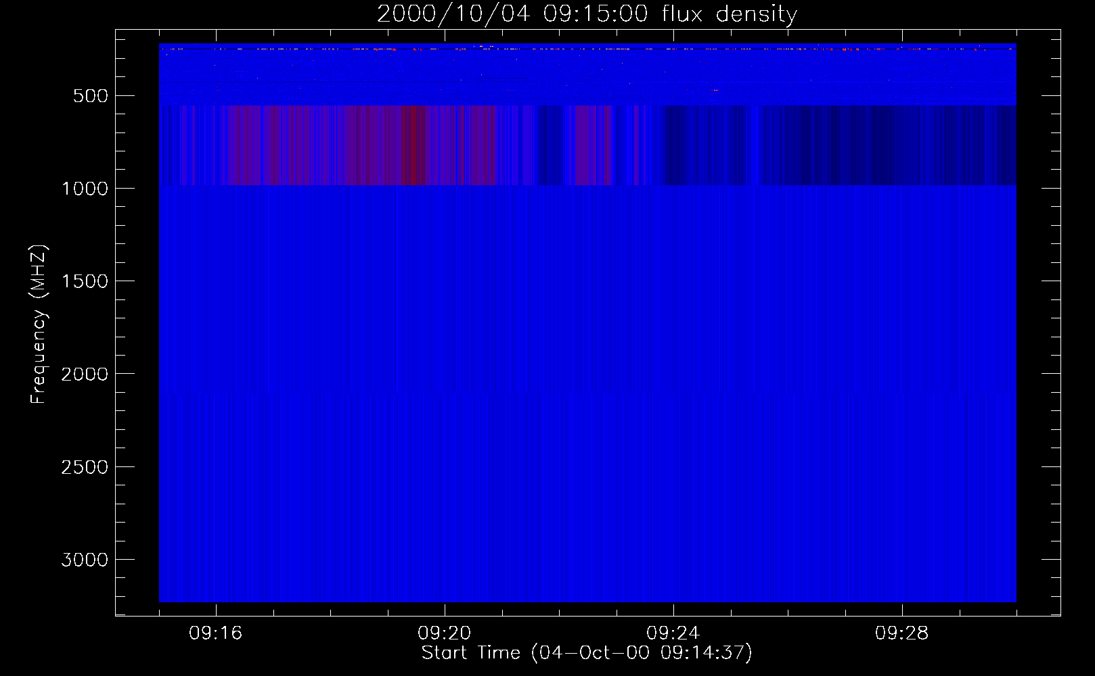Click the 500 frequency tick label
Screen dimensions: 1095x676
(91, 96)
